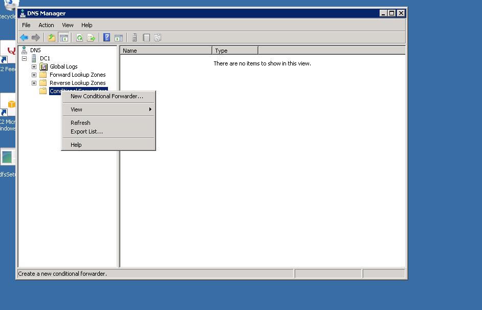Click the DNS Manager title bar icon
The height and width of the screenshot is (310, 482).
[23, 13]
